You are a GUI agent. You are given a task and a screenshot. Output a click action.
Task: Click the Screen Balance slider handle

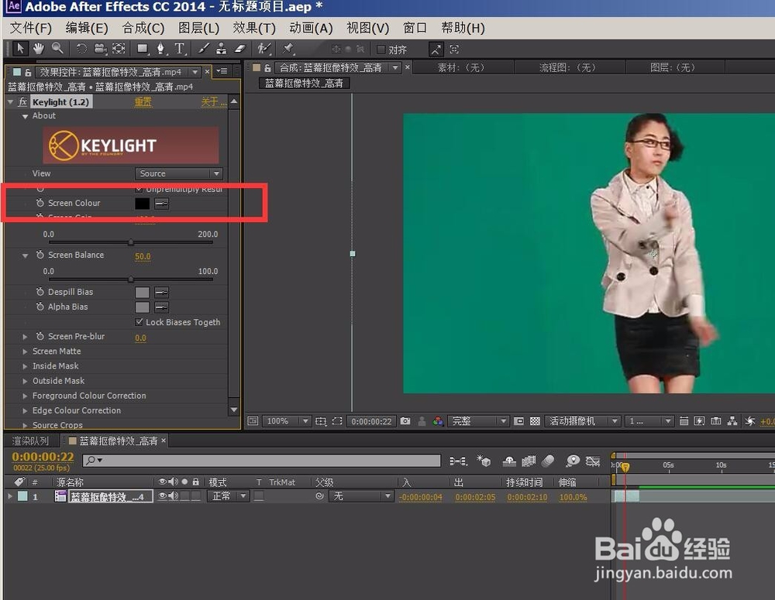point(130,279)
